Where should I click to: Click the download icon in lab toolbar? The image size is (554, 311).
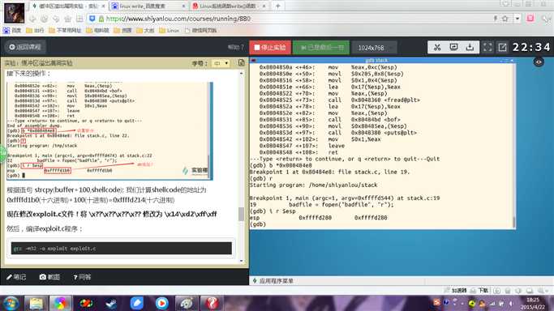(470, 47)
